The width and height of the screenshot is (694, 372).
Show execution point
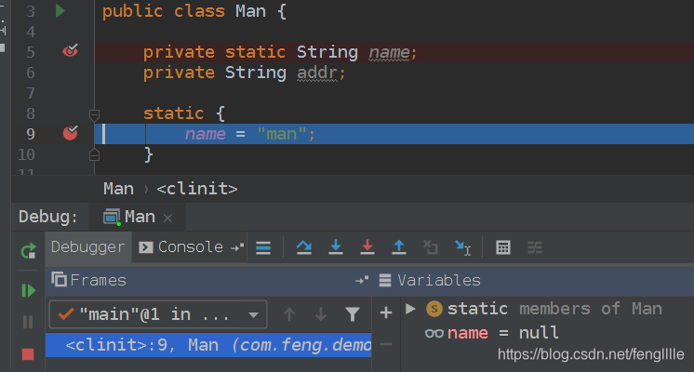(263, 247)
